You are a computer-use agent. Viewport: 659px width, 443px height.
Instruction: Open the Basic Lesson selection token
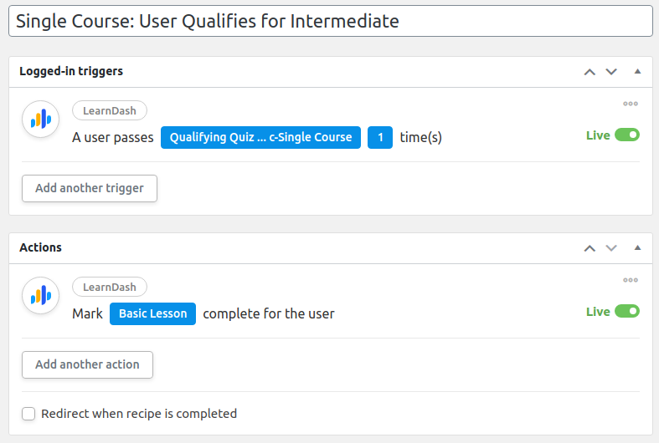tap(152, 314)
